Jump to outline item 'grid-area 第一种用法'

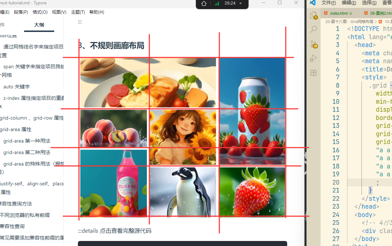[x=27, y=141]
